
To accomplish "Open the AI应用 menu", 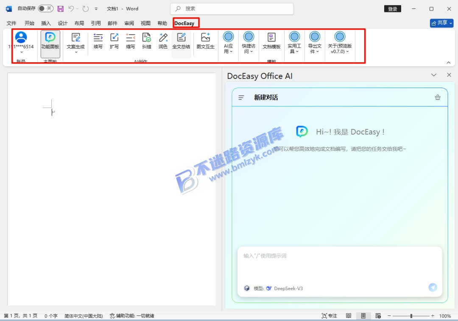I will click(x=229, y=43).
